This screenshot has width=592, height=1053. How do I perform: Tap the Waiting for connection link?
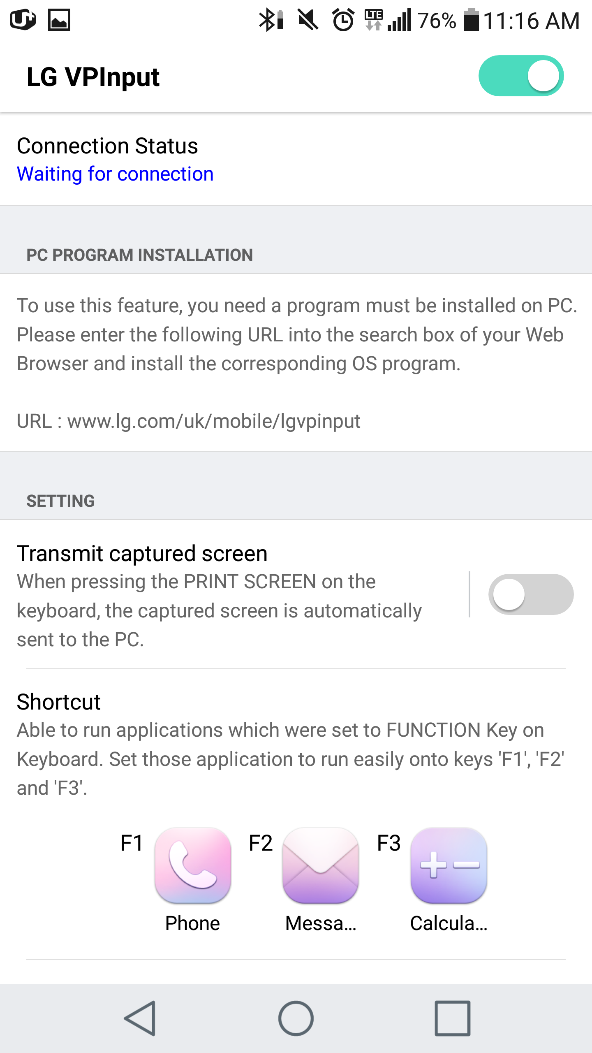[115, 174]
